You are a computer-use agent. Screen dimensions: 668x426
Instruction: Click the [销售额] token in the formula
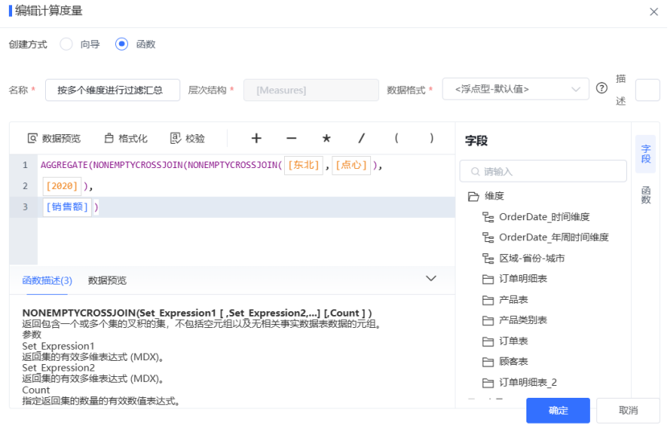click(68, 207)
